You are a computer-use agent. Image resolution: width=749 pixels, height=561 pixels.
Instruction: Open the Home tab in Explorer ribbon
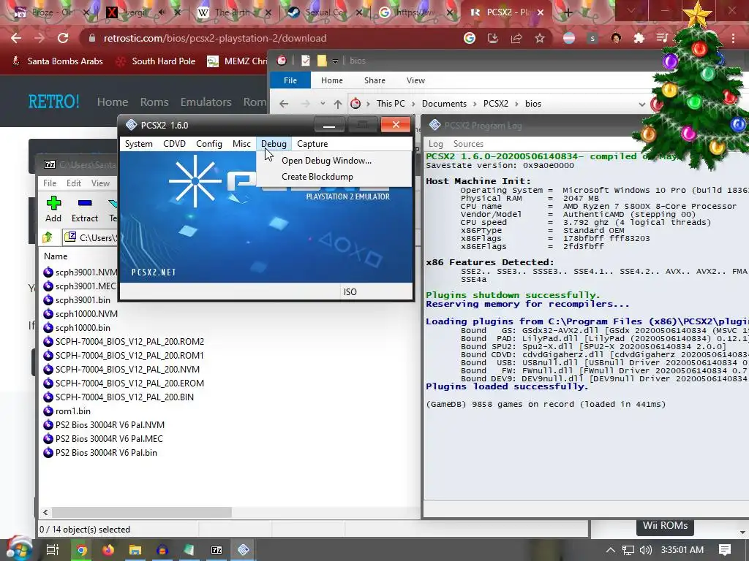(x=332, y=80)
